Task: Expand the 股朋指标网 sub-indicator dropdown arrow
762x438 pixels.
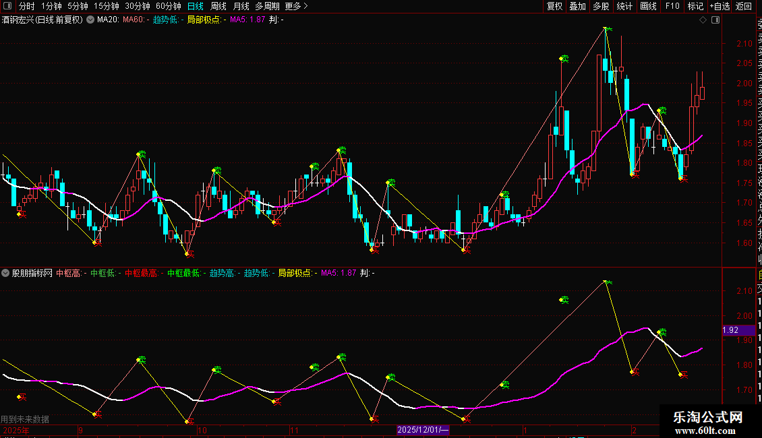Action: point(6,273)
